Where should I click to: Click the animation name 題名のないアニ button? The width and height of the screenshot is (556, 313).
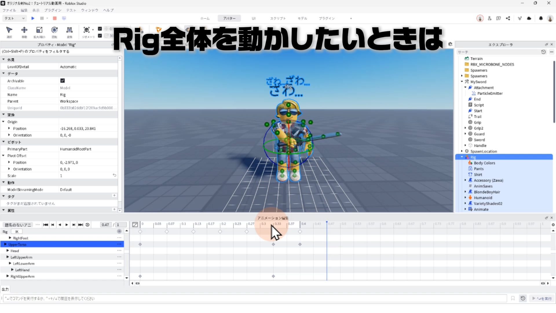[x=18, y=225]
